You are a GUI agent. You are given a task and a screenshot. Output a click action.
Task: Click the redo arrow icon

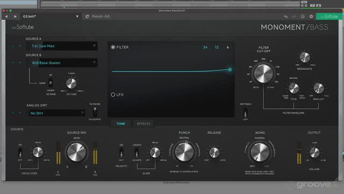[294, 17]
